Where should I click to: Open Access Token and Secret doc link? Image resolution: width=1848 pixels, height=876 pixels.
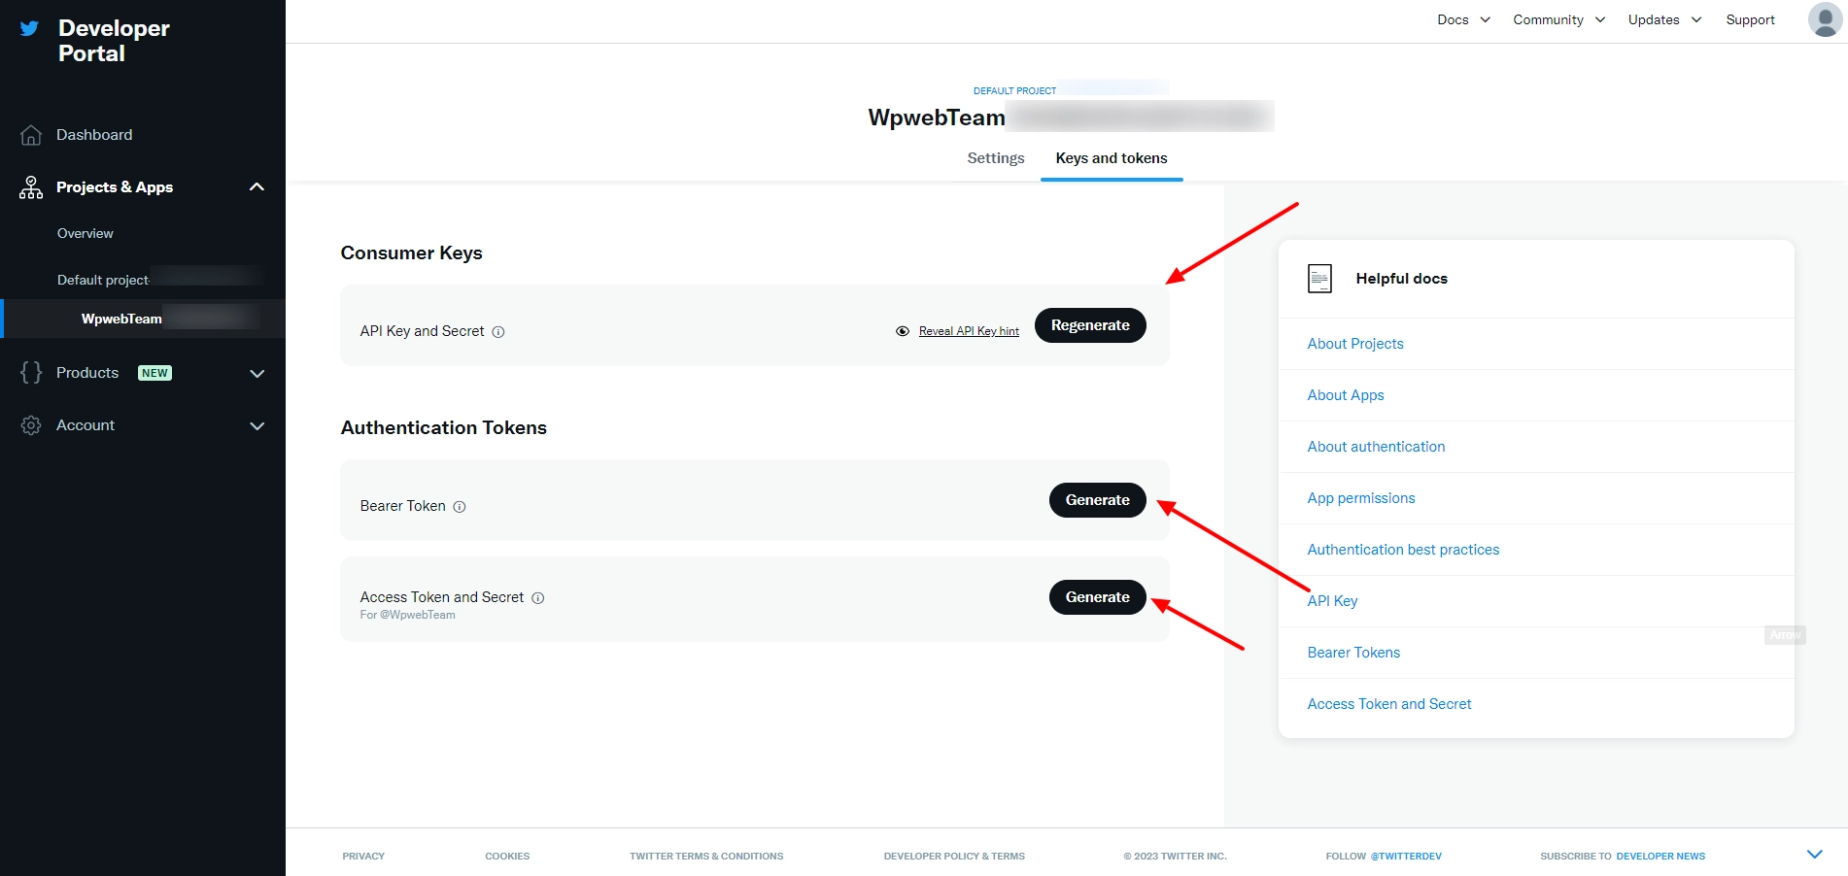click(1389, 704)
